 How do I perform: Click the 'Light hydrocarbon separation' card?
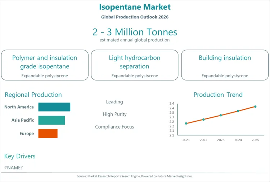135,65
